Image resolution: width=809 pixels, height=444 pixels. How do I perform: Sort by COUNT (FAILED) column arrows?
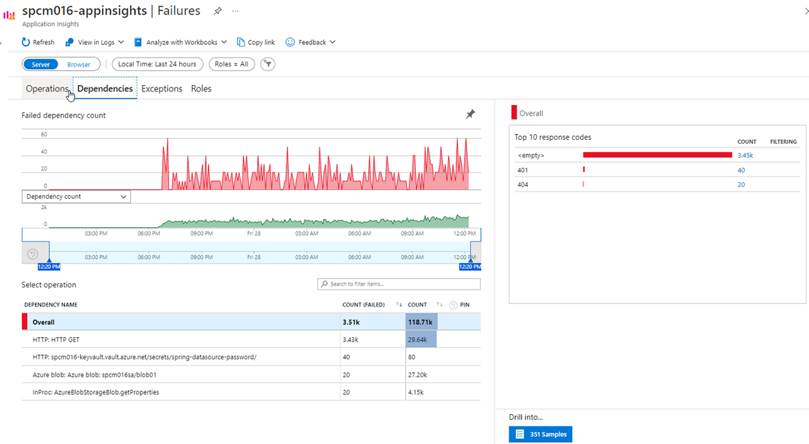399,305
